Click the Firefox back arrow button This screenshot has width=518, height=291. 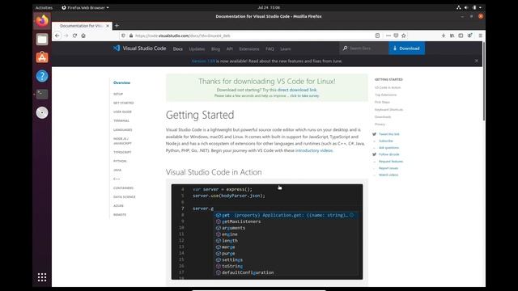[x=57, y=36]
